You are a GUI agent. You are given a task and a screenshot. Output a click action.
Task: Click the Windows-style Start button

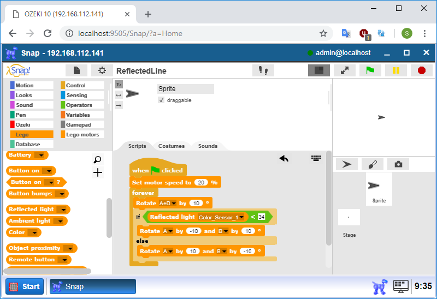tap(25, 286)
